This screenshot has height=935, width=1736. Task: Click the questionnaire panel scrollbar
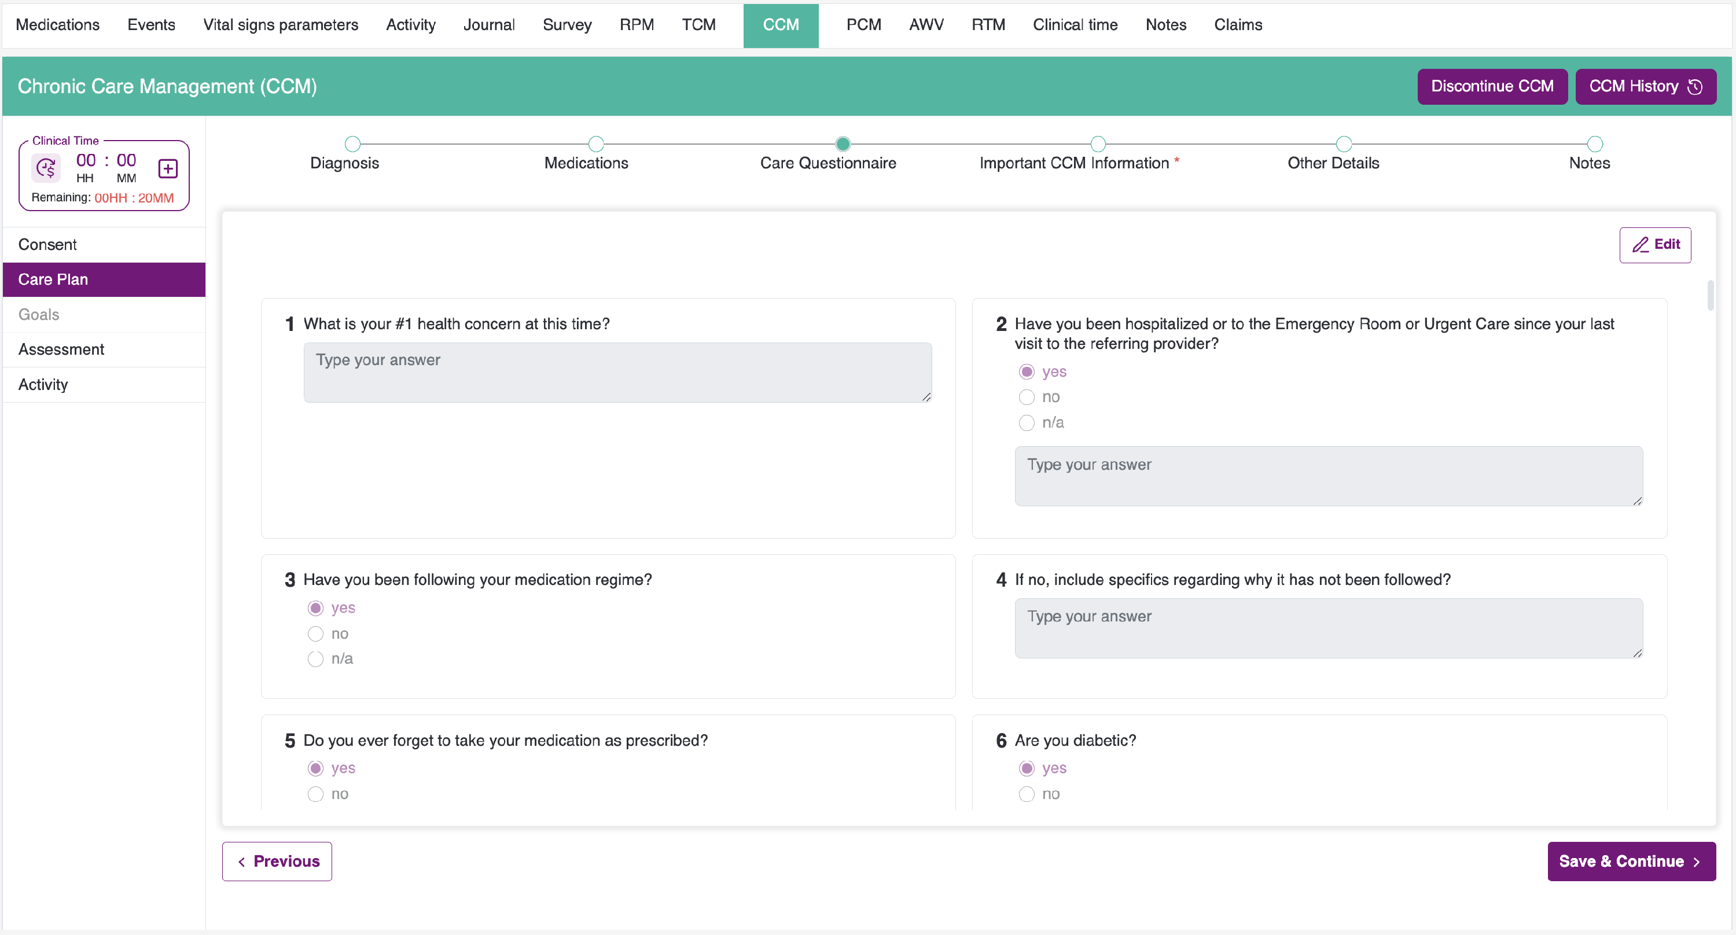(x=1710, y=295)
